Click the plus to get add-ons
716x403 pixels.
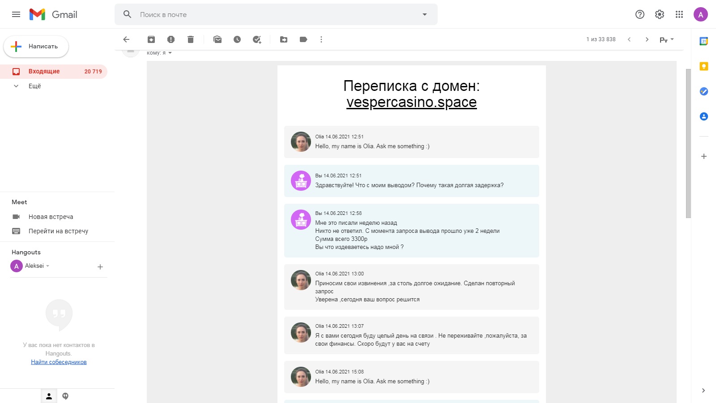coord(704,156)
